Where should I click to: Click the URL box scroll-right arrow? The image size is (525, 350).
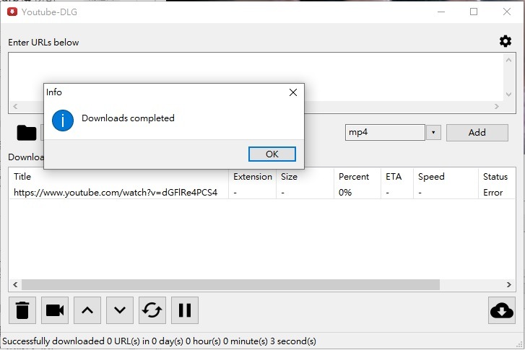tap(497, 106)
